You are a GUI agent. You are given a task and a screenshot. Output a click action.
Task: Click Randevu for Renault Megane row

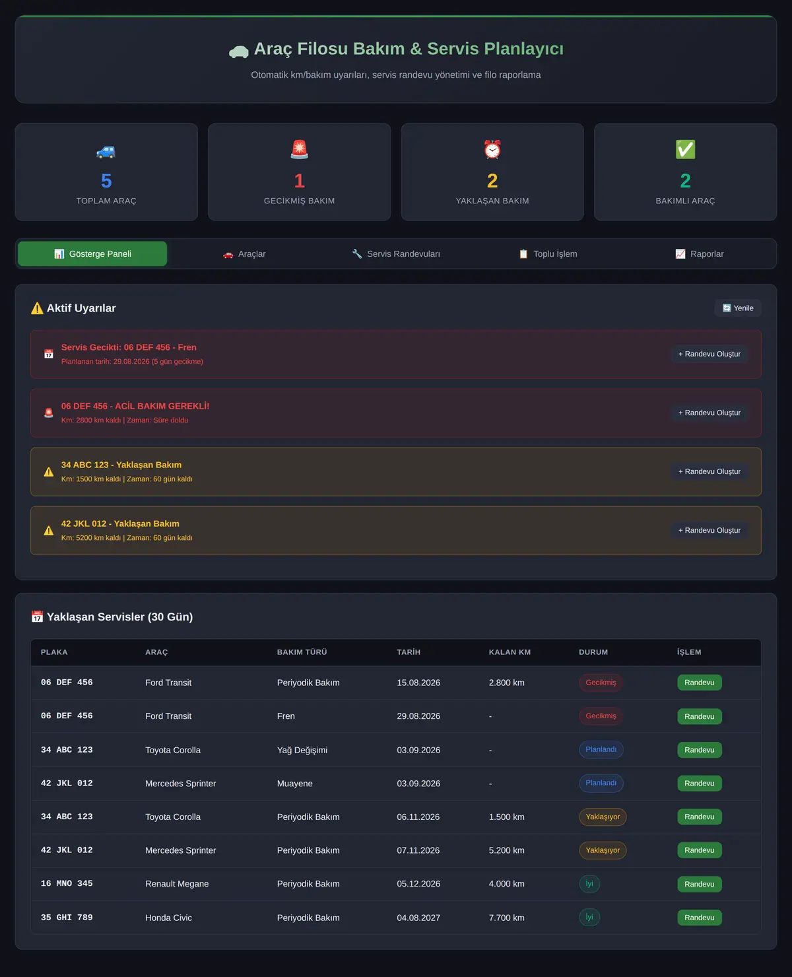(700, 885)
